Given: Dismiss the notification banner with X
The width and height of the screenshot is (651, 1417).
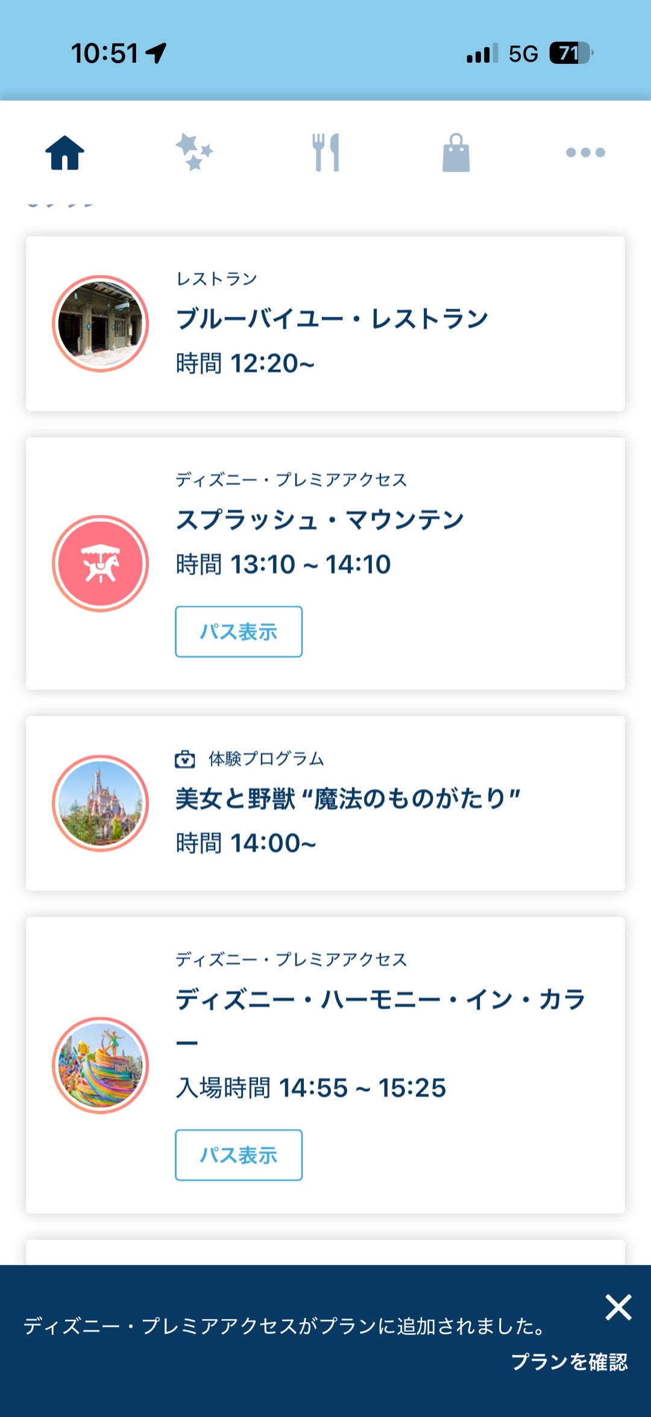Looking at the screenshot, I should (618, 1307).
